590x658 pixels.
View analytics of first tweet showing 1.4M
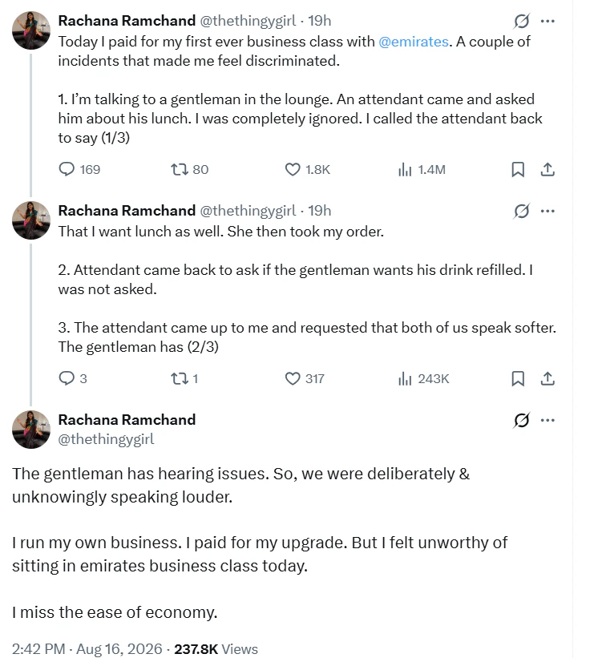pos(405,169)
